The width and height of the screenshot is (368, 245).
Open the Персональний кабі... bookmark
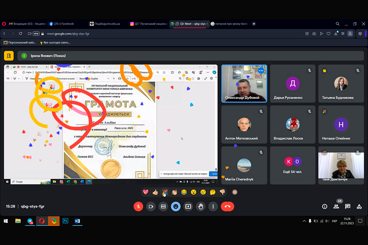click(20, 42)
